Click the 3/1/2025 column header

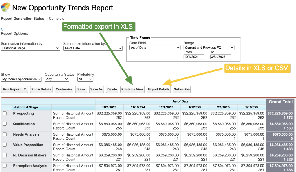[x=252, y=107]
